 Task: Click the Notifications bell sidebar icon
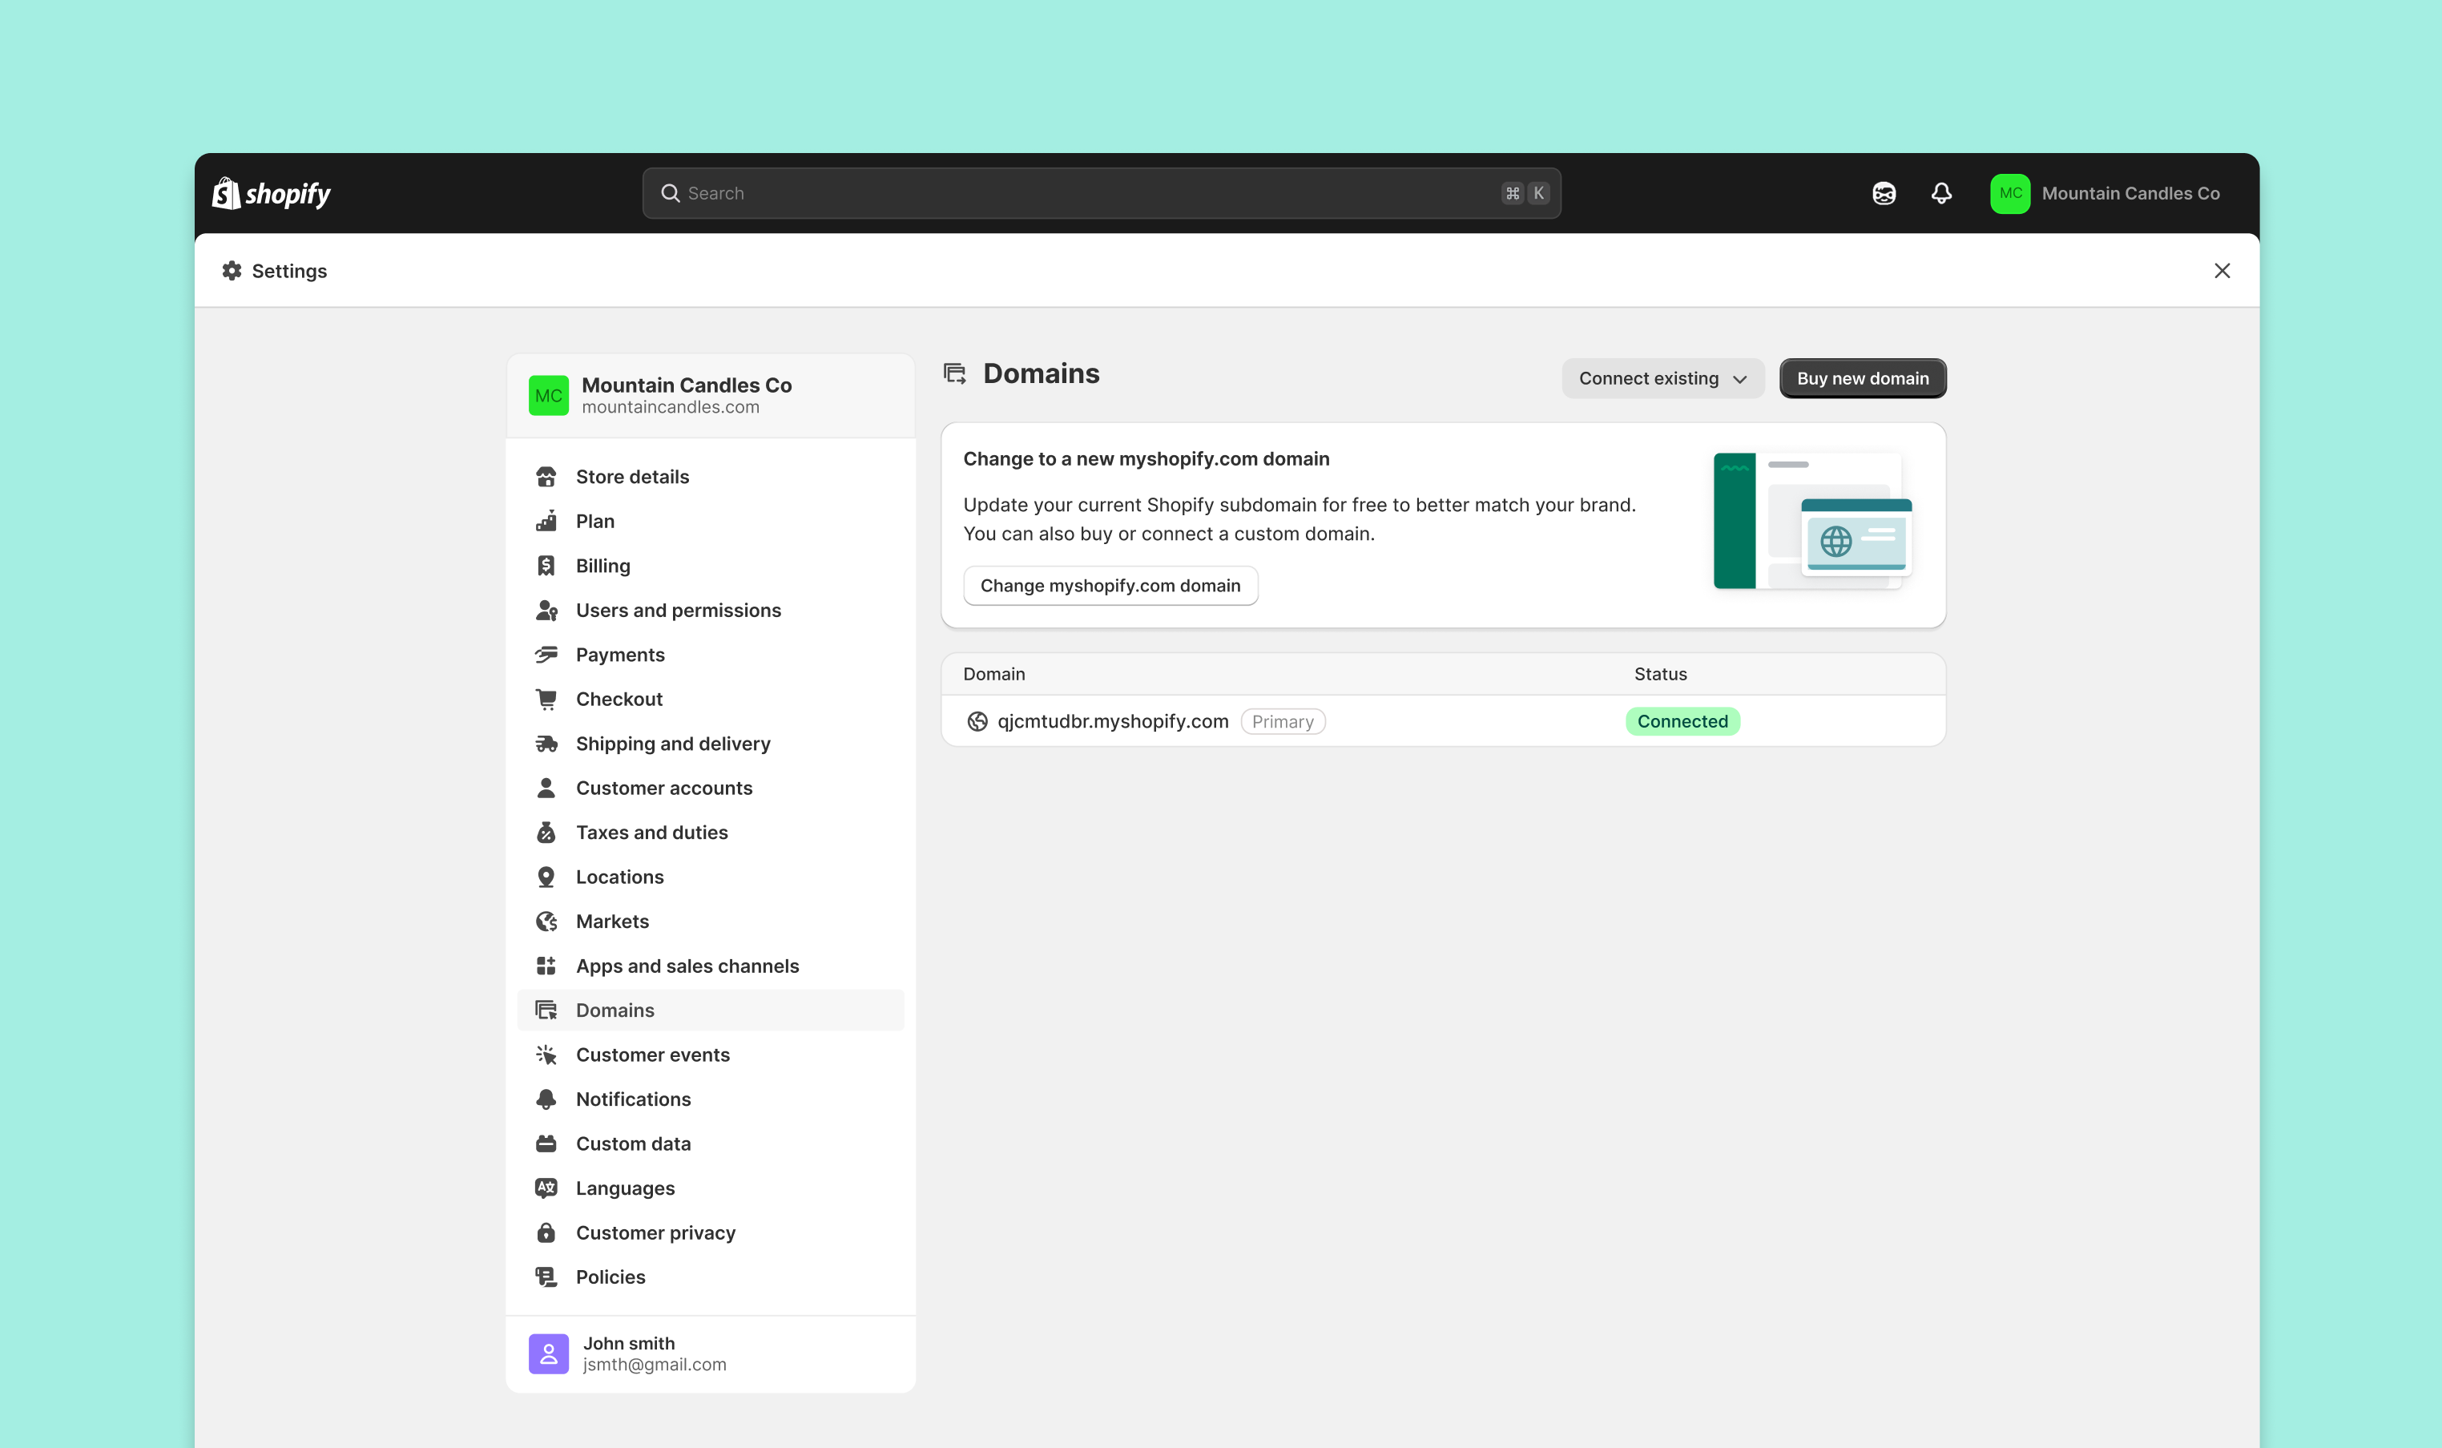(x=546, y=1099)
